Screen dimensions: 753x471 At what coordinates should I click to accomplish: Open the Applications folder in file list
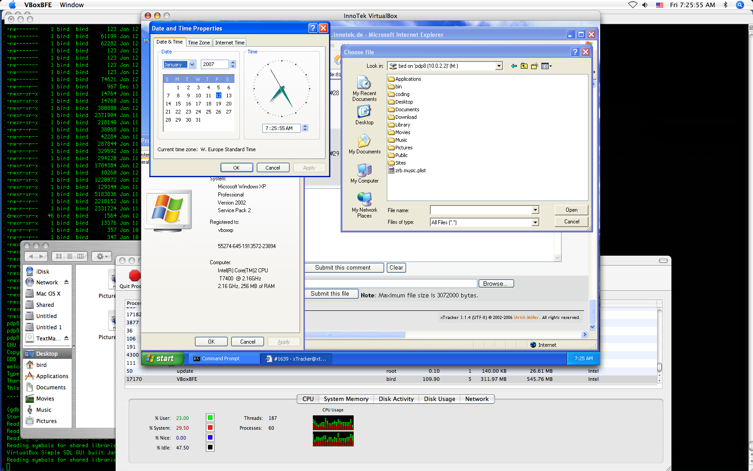pos(404,79)
